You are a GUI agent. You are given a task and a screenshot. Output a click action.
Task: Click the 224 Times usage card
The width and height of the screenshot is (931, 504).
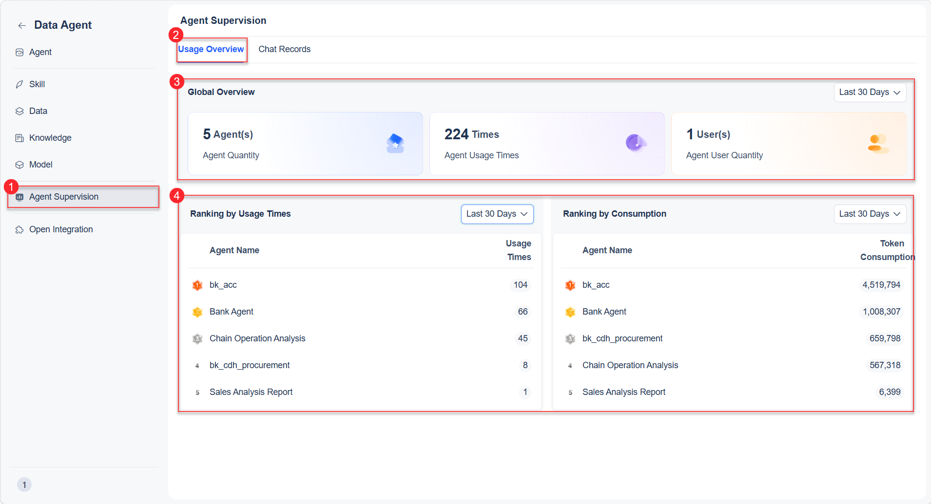[547, 144]
